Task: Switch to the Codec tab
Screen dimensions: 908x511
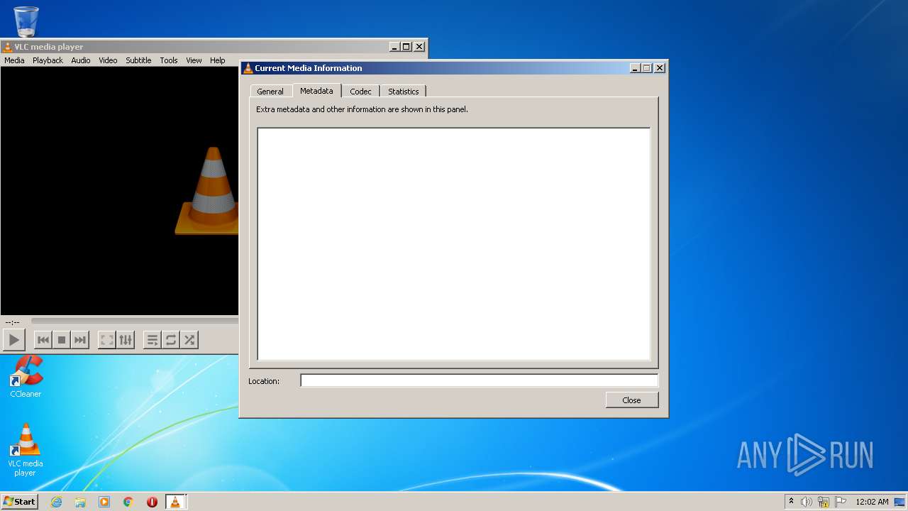Action: [360, 92]
